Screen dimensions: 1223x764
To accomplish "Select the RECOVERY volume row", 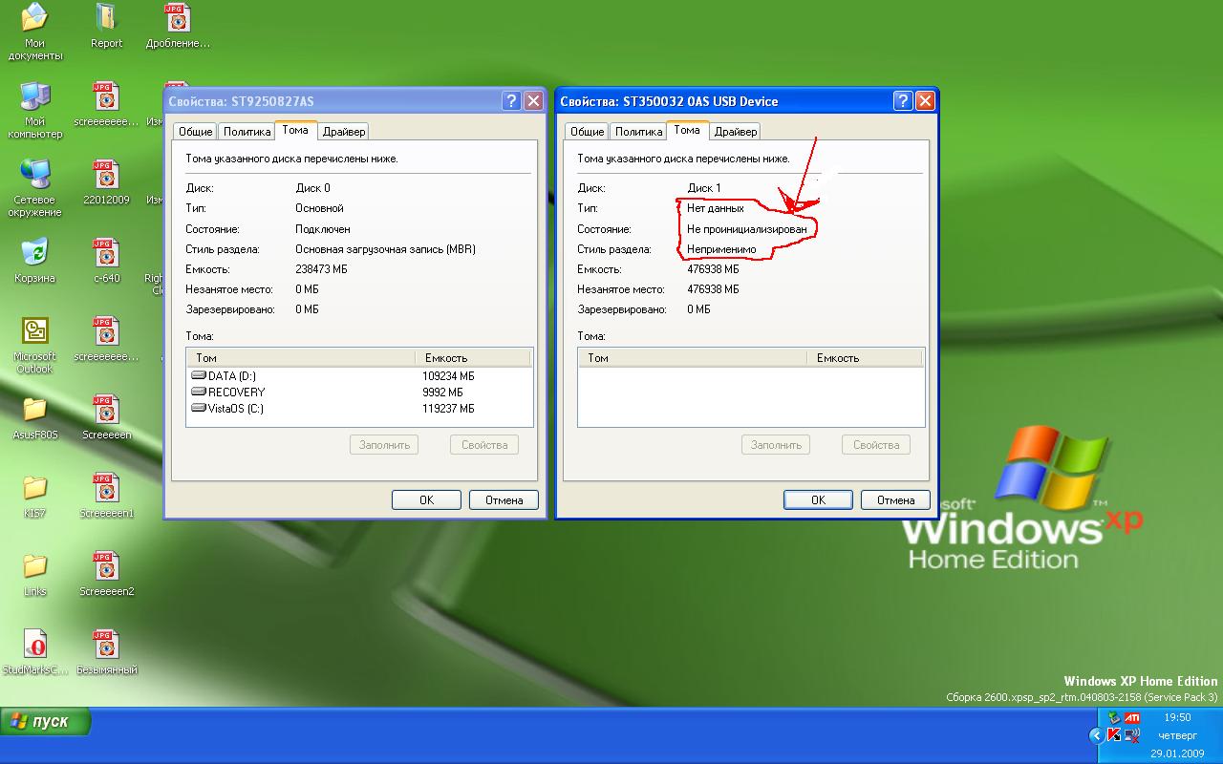I will 359,393.
